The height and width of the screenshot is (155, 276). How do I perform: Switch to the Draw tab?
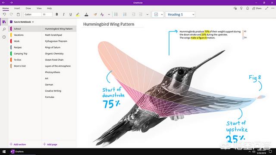pos(28,8)
